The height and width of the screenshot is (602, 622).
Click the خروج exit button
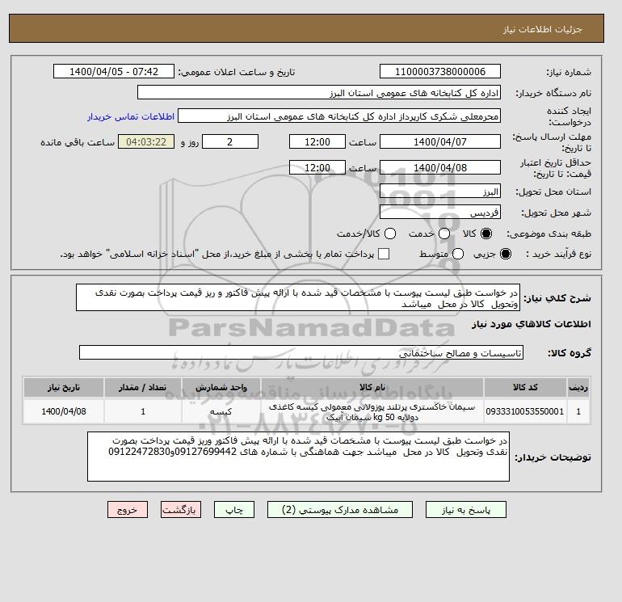point(128,510)
